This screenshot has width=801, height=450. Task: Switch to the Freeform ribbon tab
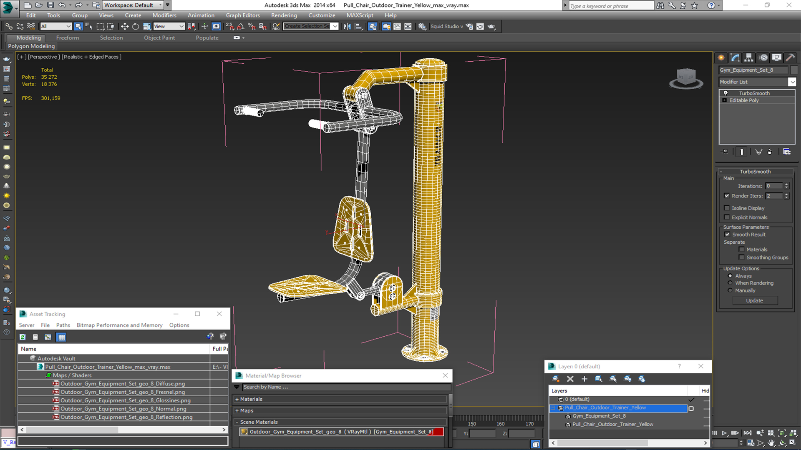point(68,37)
